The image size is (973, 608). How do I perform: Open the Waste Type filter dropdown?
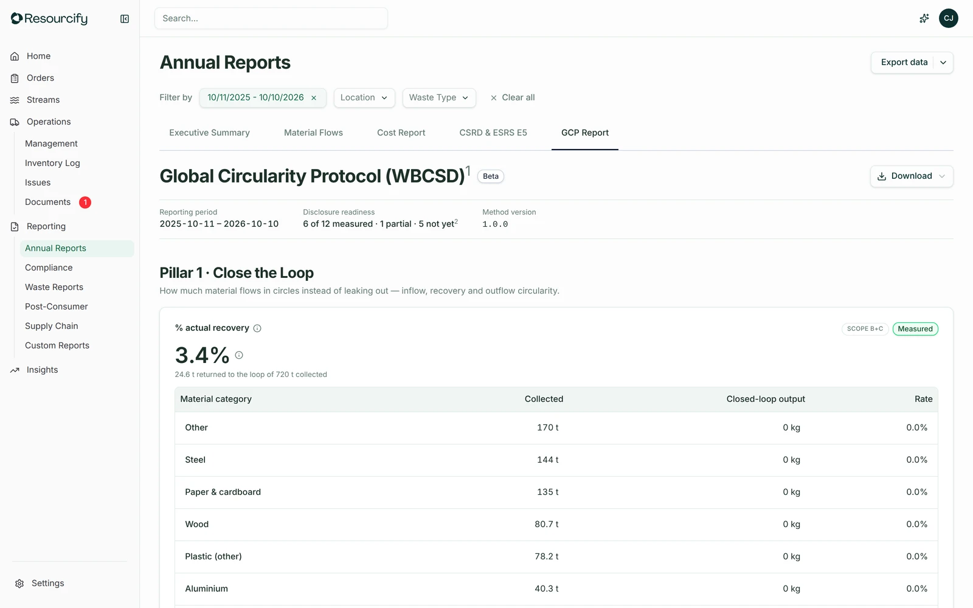coord(439,98)
